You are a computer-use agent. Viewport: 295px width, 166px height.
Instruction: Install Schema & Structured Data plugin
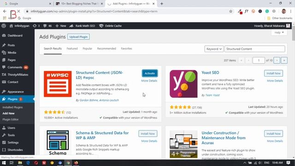148,134
